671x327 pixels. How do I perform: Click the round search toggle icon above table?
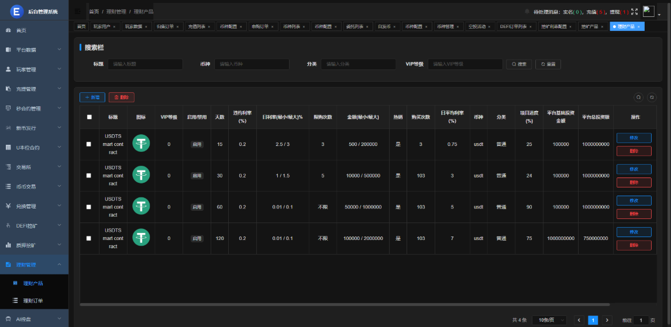tap(639, 98)
